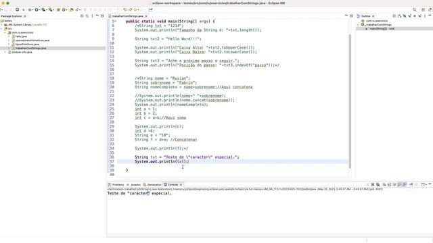
Task: Toggle Pin Console button
Action: (x=411, y=184)
